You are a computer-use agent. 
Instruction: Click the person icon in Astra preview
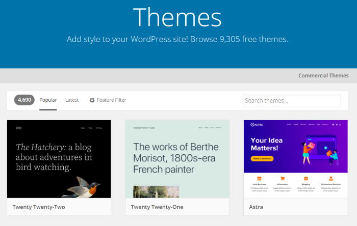coord(331,179)
